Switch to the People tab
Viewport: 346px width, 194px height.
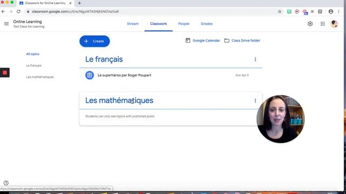[184, 24]
